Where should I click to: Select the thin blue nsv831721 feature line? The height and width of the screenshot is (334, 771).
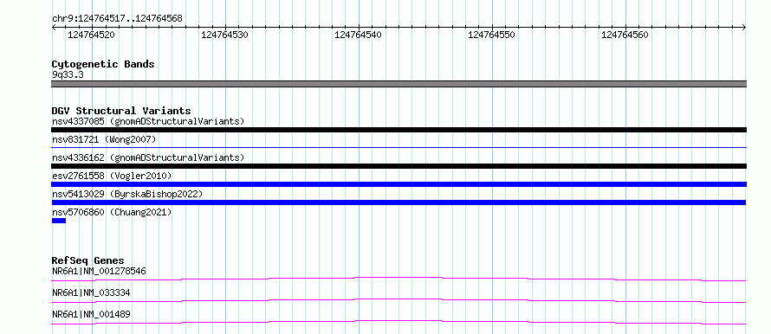pyautogui.click(x=398, y=147)
